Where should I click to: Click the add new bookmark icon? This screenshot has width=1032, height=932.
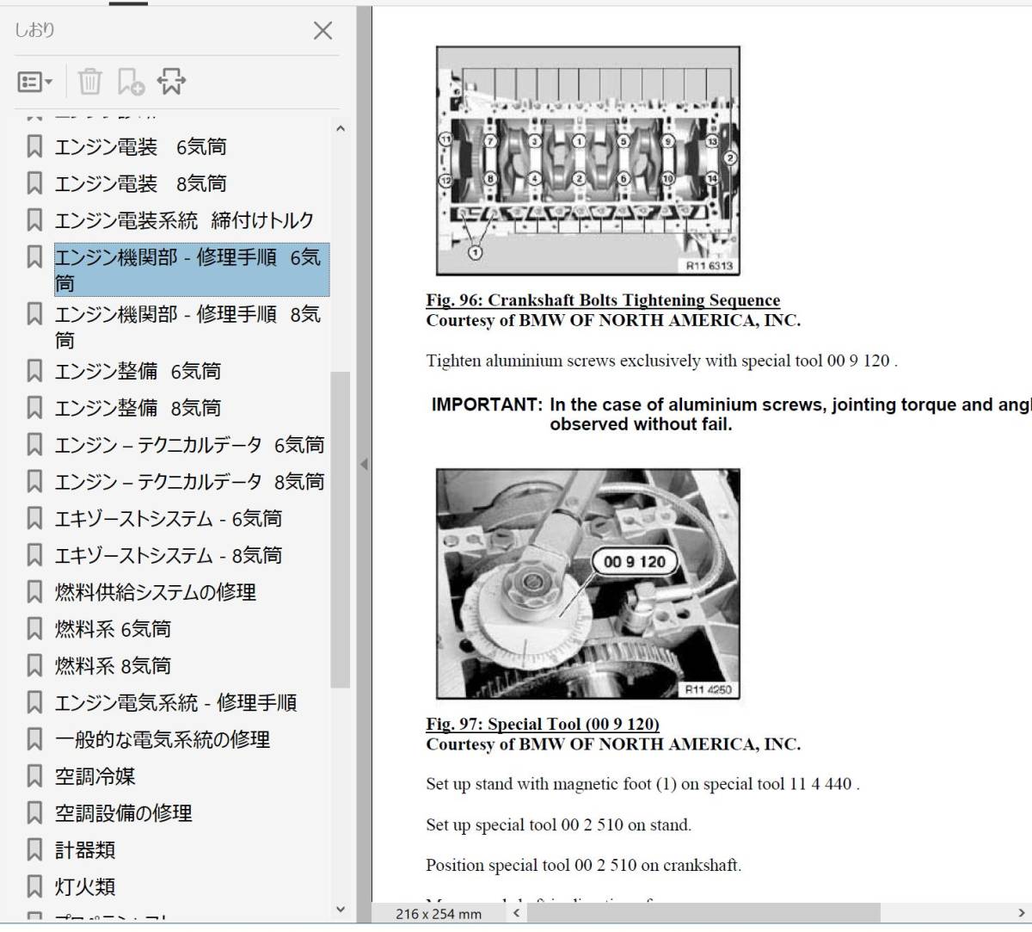[x=131, y=82]
